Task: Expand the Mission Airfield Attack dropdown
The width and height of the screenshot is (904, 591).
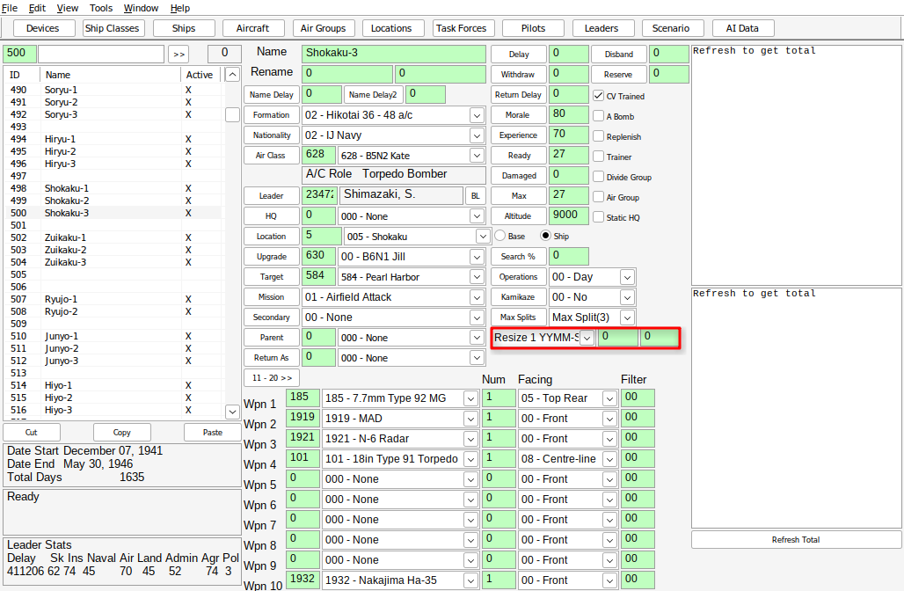Action: click(x=477, y=297)
